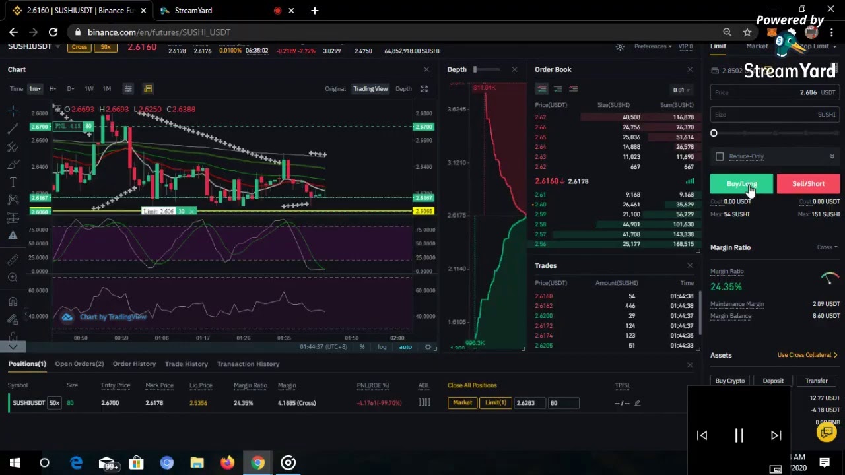Open the H hourly interval dropdown
The image size is (845, 475).
[53, 89]
